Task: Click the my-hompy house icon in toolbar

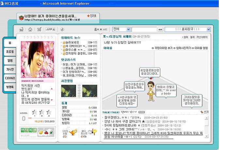Action: (22, 29)
